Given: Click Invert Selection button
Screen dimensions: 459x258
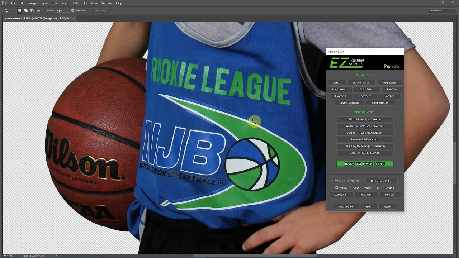Looking at the screenshot, I should pyautogui.click(x=349, y=103).
